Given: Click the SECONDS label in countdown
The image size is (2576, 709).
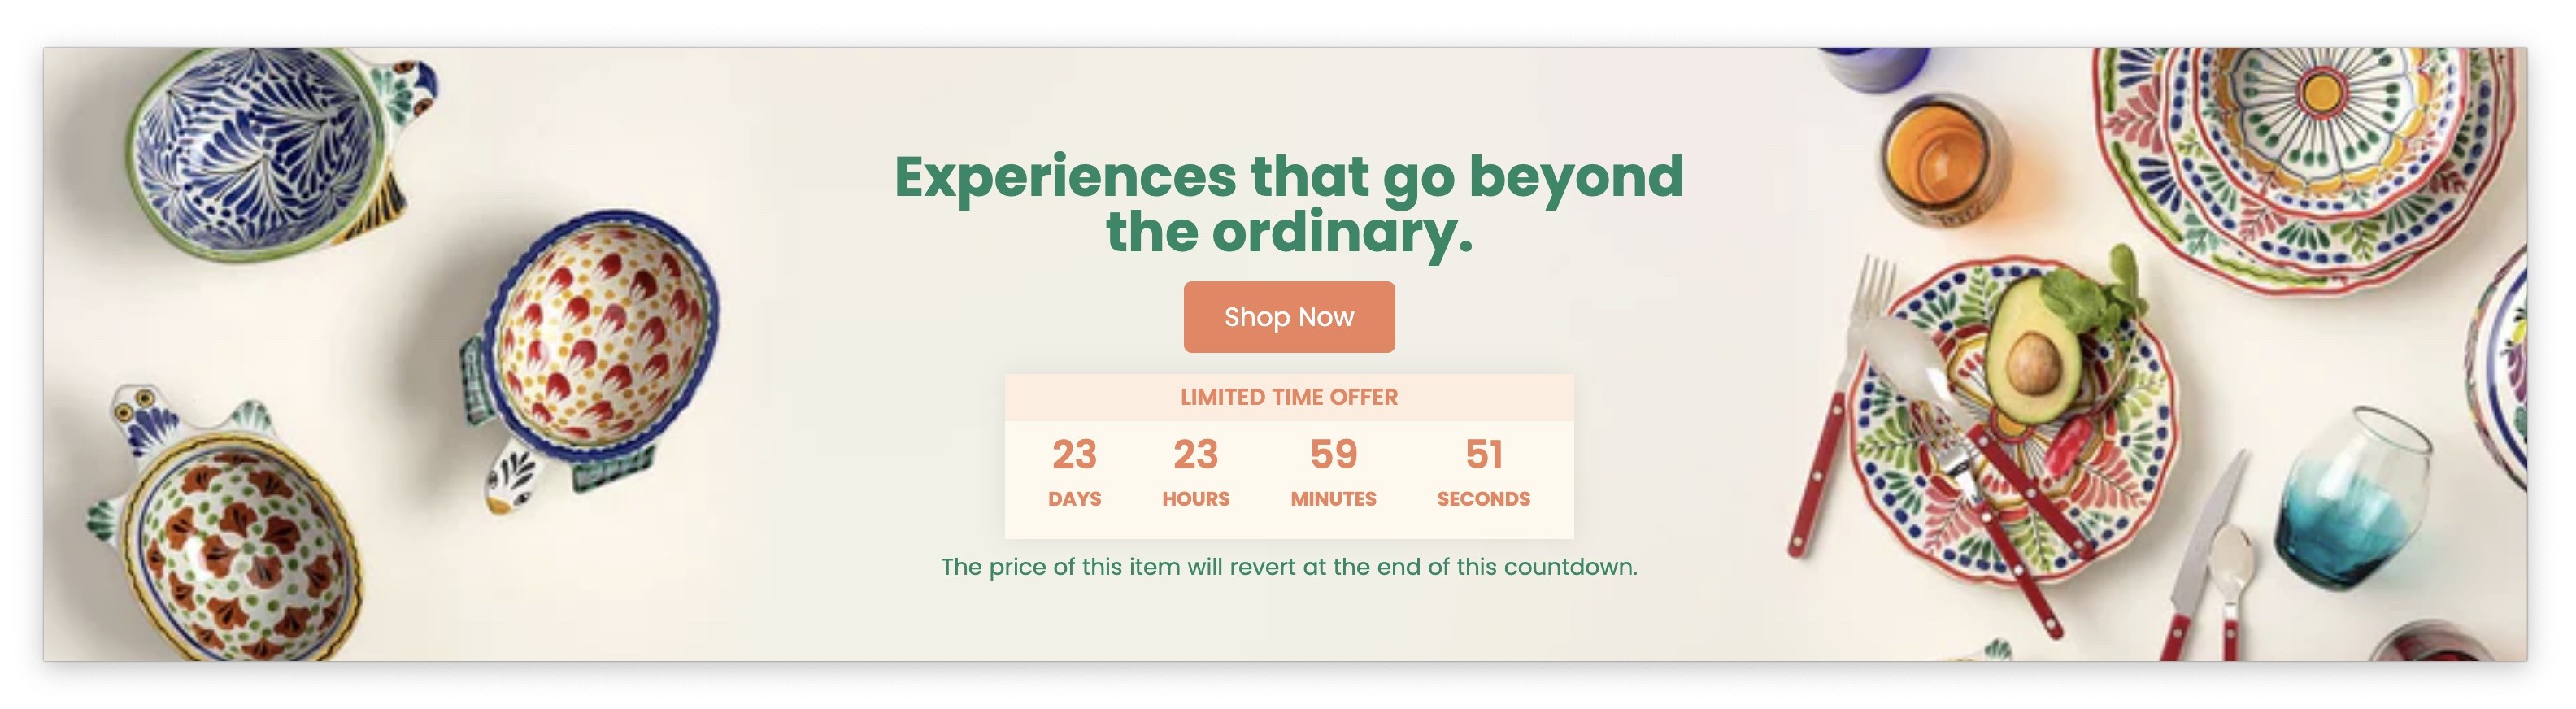Looking at the screenshot, I should [1484, 499].
